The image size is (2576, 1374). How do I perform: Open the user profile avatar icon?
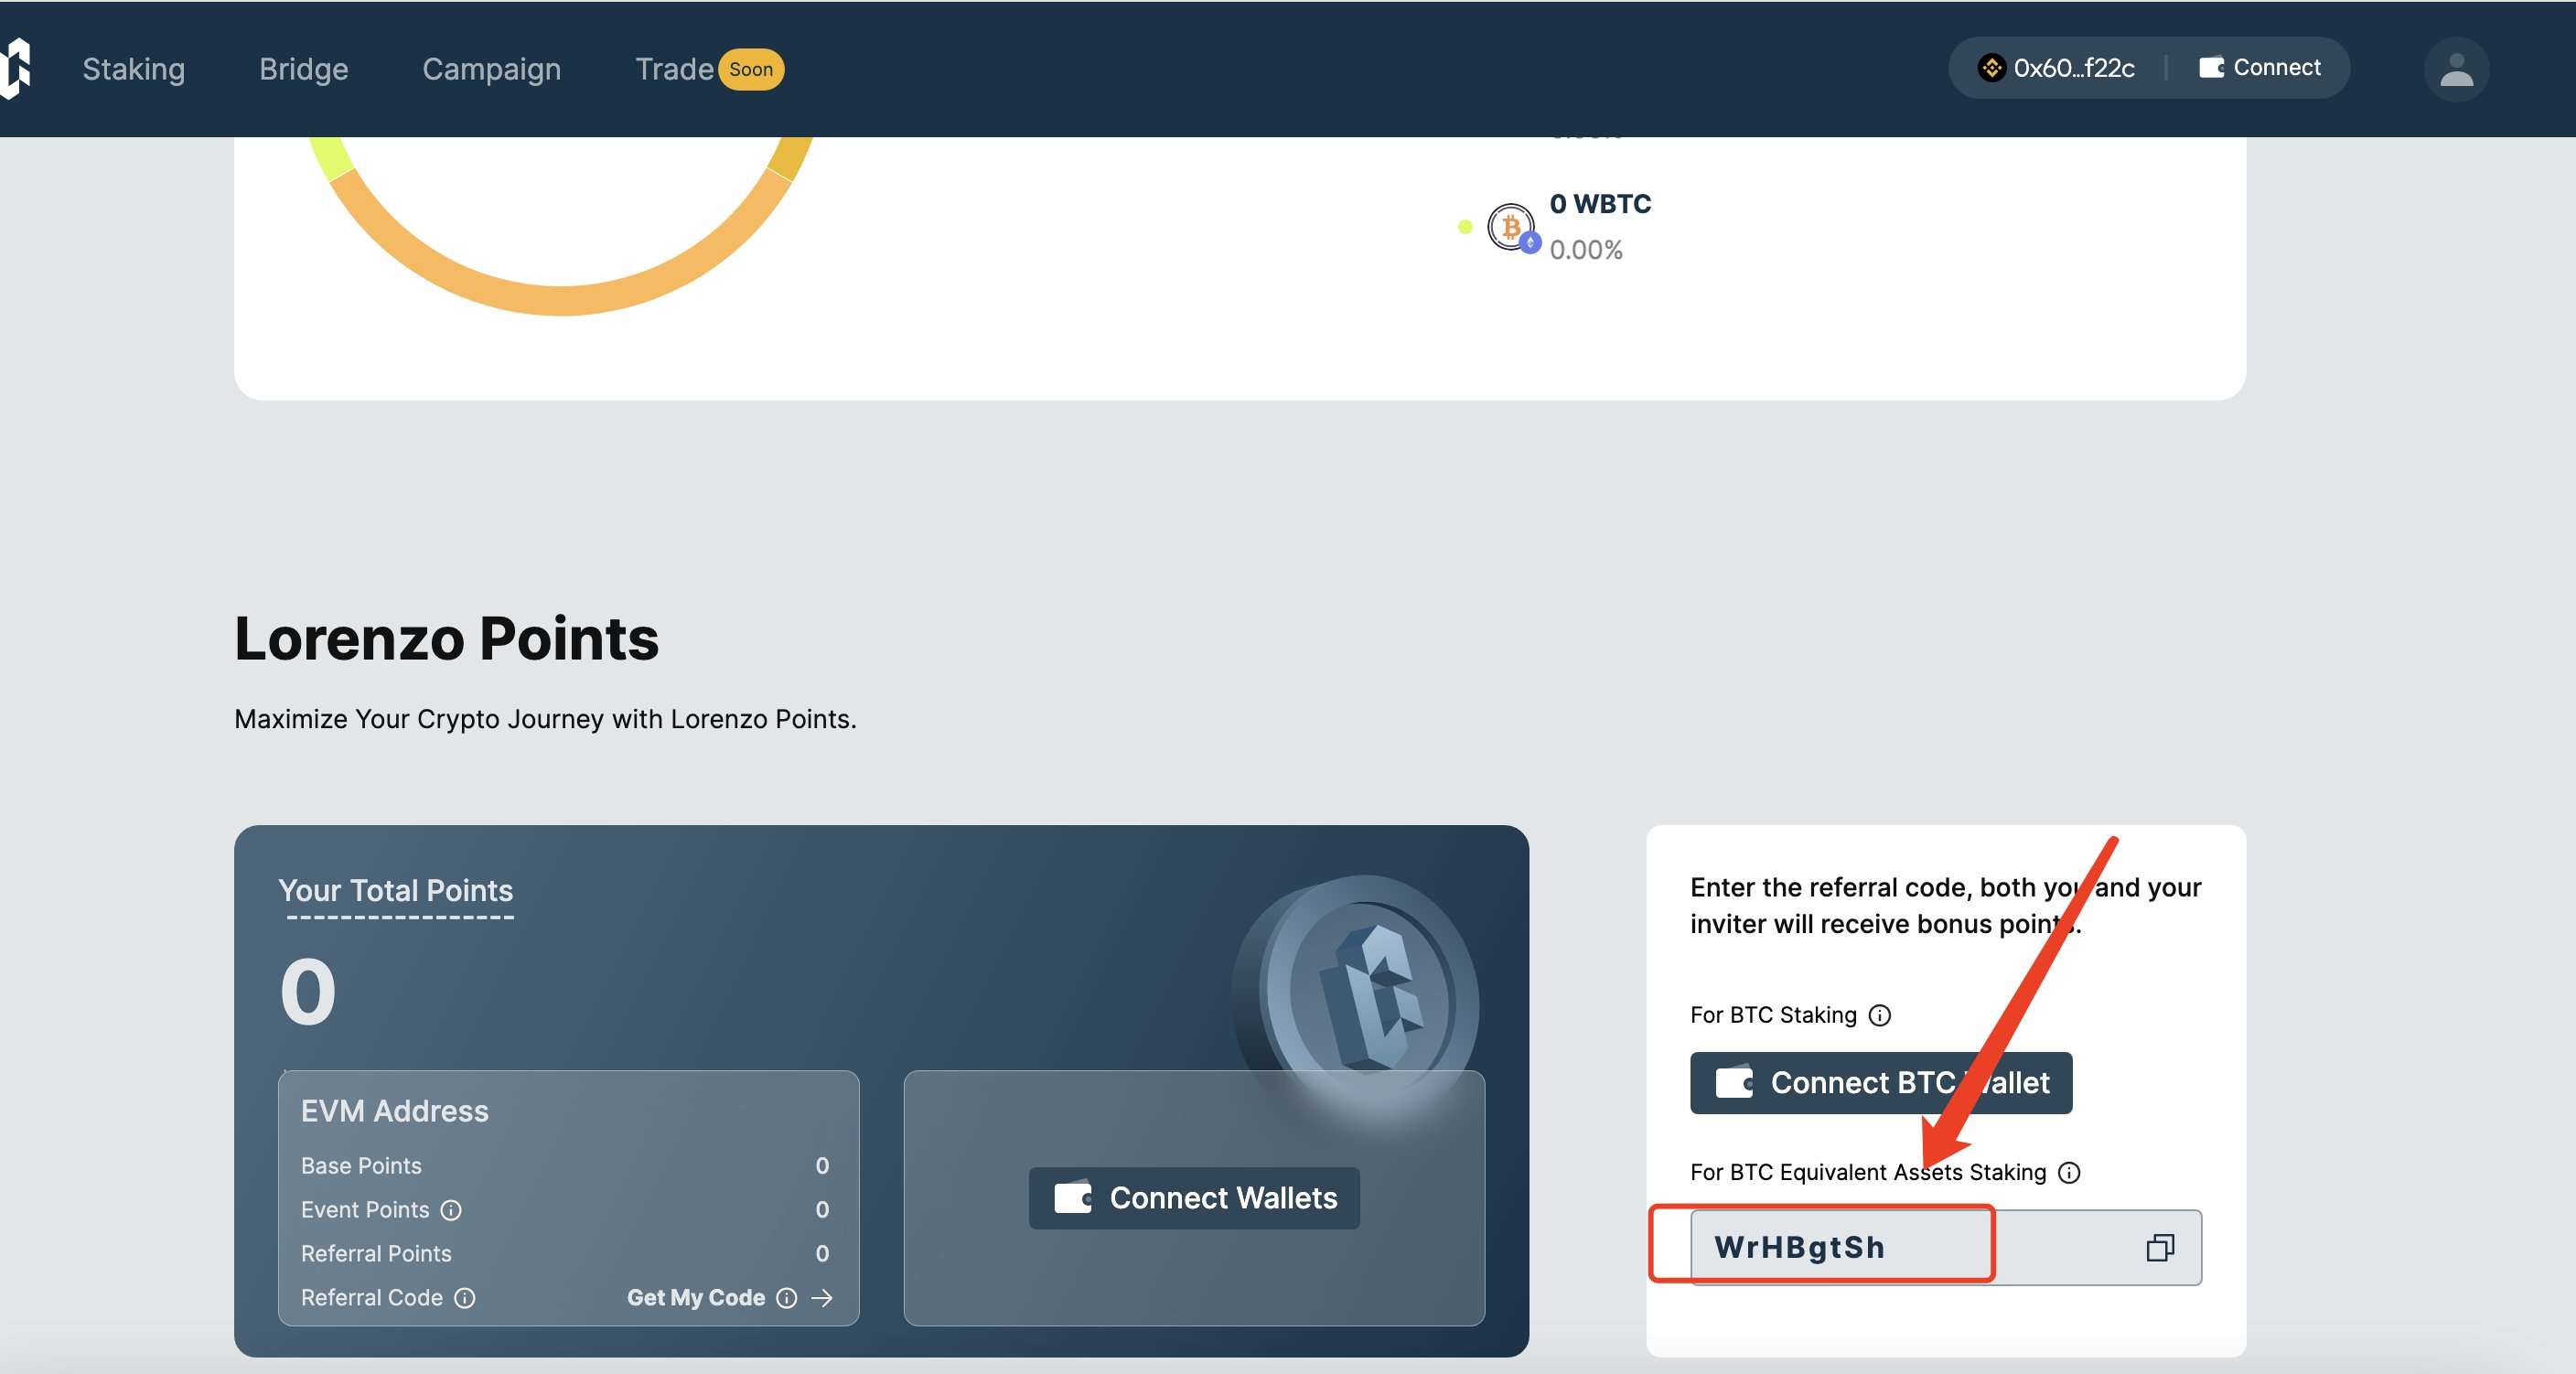2455,69
